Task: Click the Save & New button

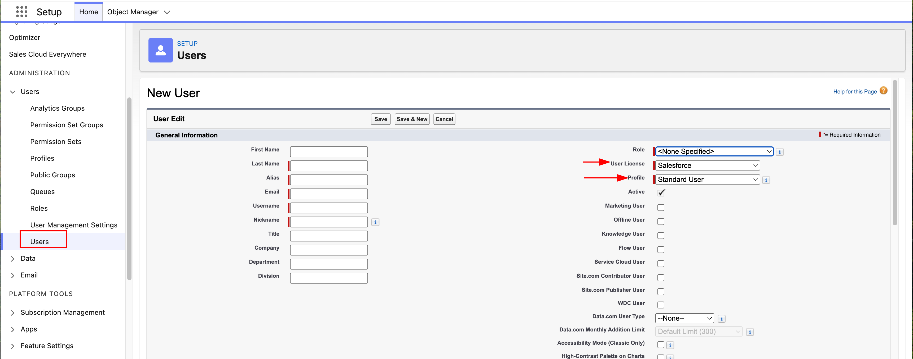Action: [411, 119]
